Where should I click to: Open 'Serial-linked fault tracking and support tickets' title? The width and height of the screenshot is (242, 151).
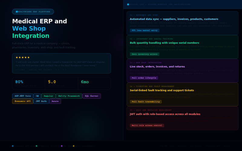point(162,90)
